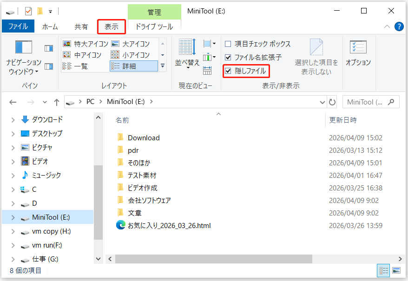This screenshot has width=408, height=281.
Task: Select the ビデオ作成 folder
Action: 142,188
